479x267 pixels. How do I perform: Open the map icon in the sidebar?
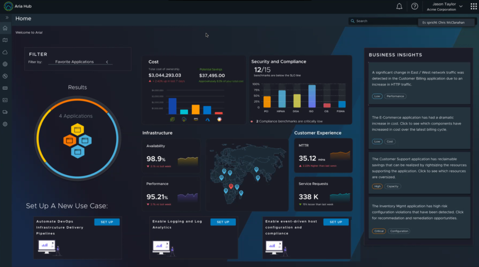(x=5, y=40)
